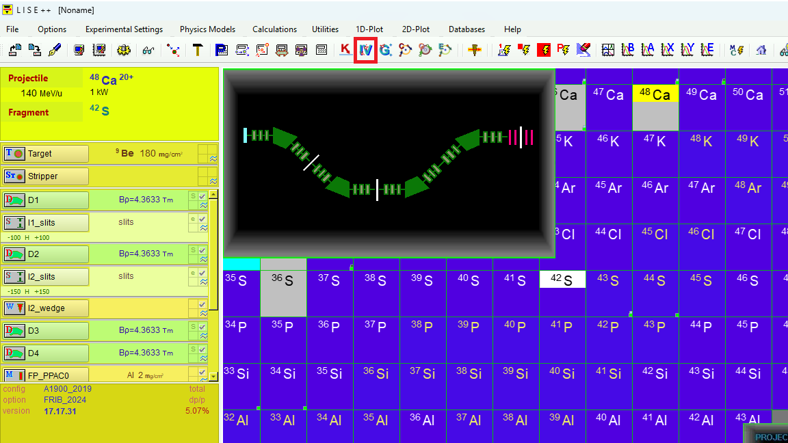The image size is (788, 443).
Task: Click the house icon in toolbar
Action: 761,50
